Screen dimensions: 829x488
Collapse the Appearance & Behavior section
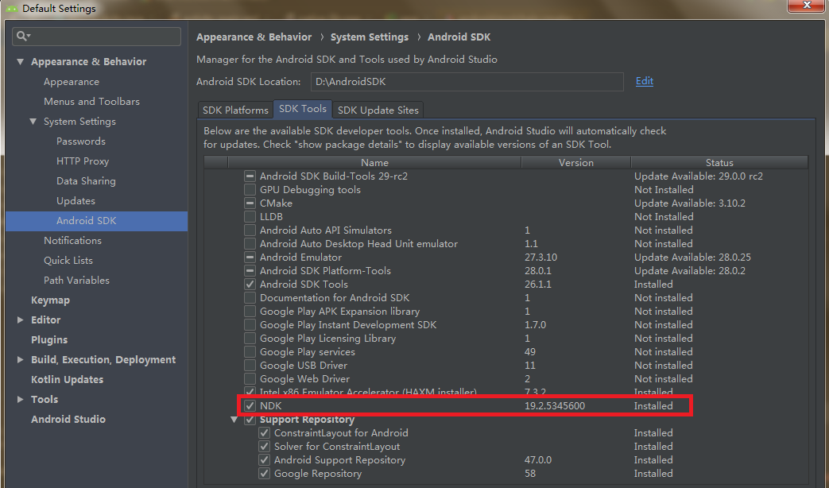20,61
